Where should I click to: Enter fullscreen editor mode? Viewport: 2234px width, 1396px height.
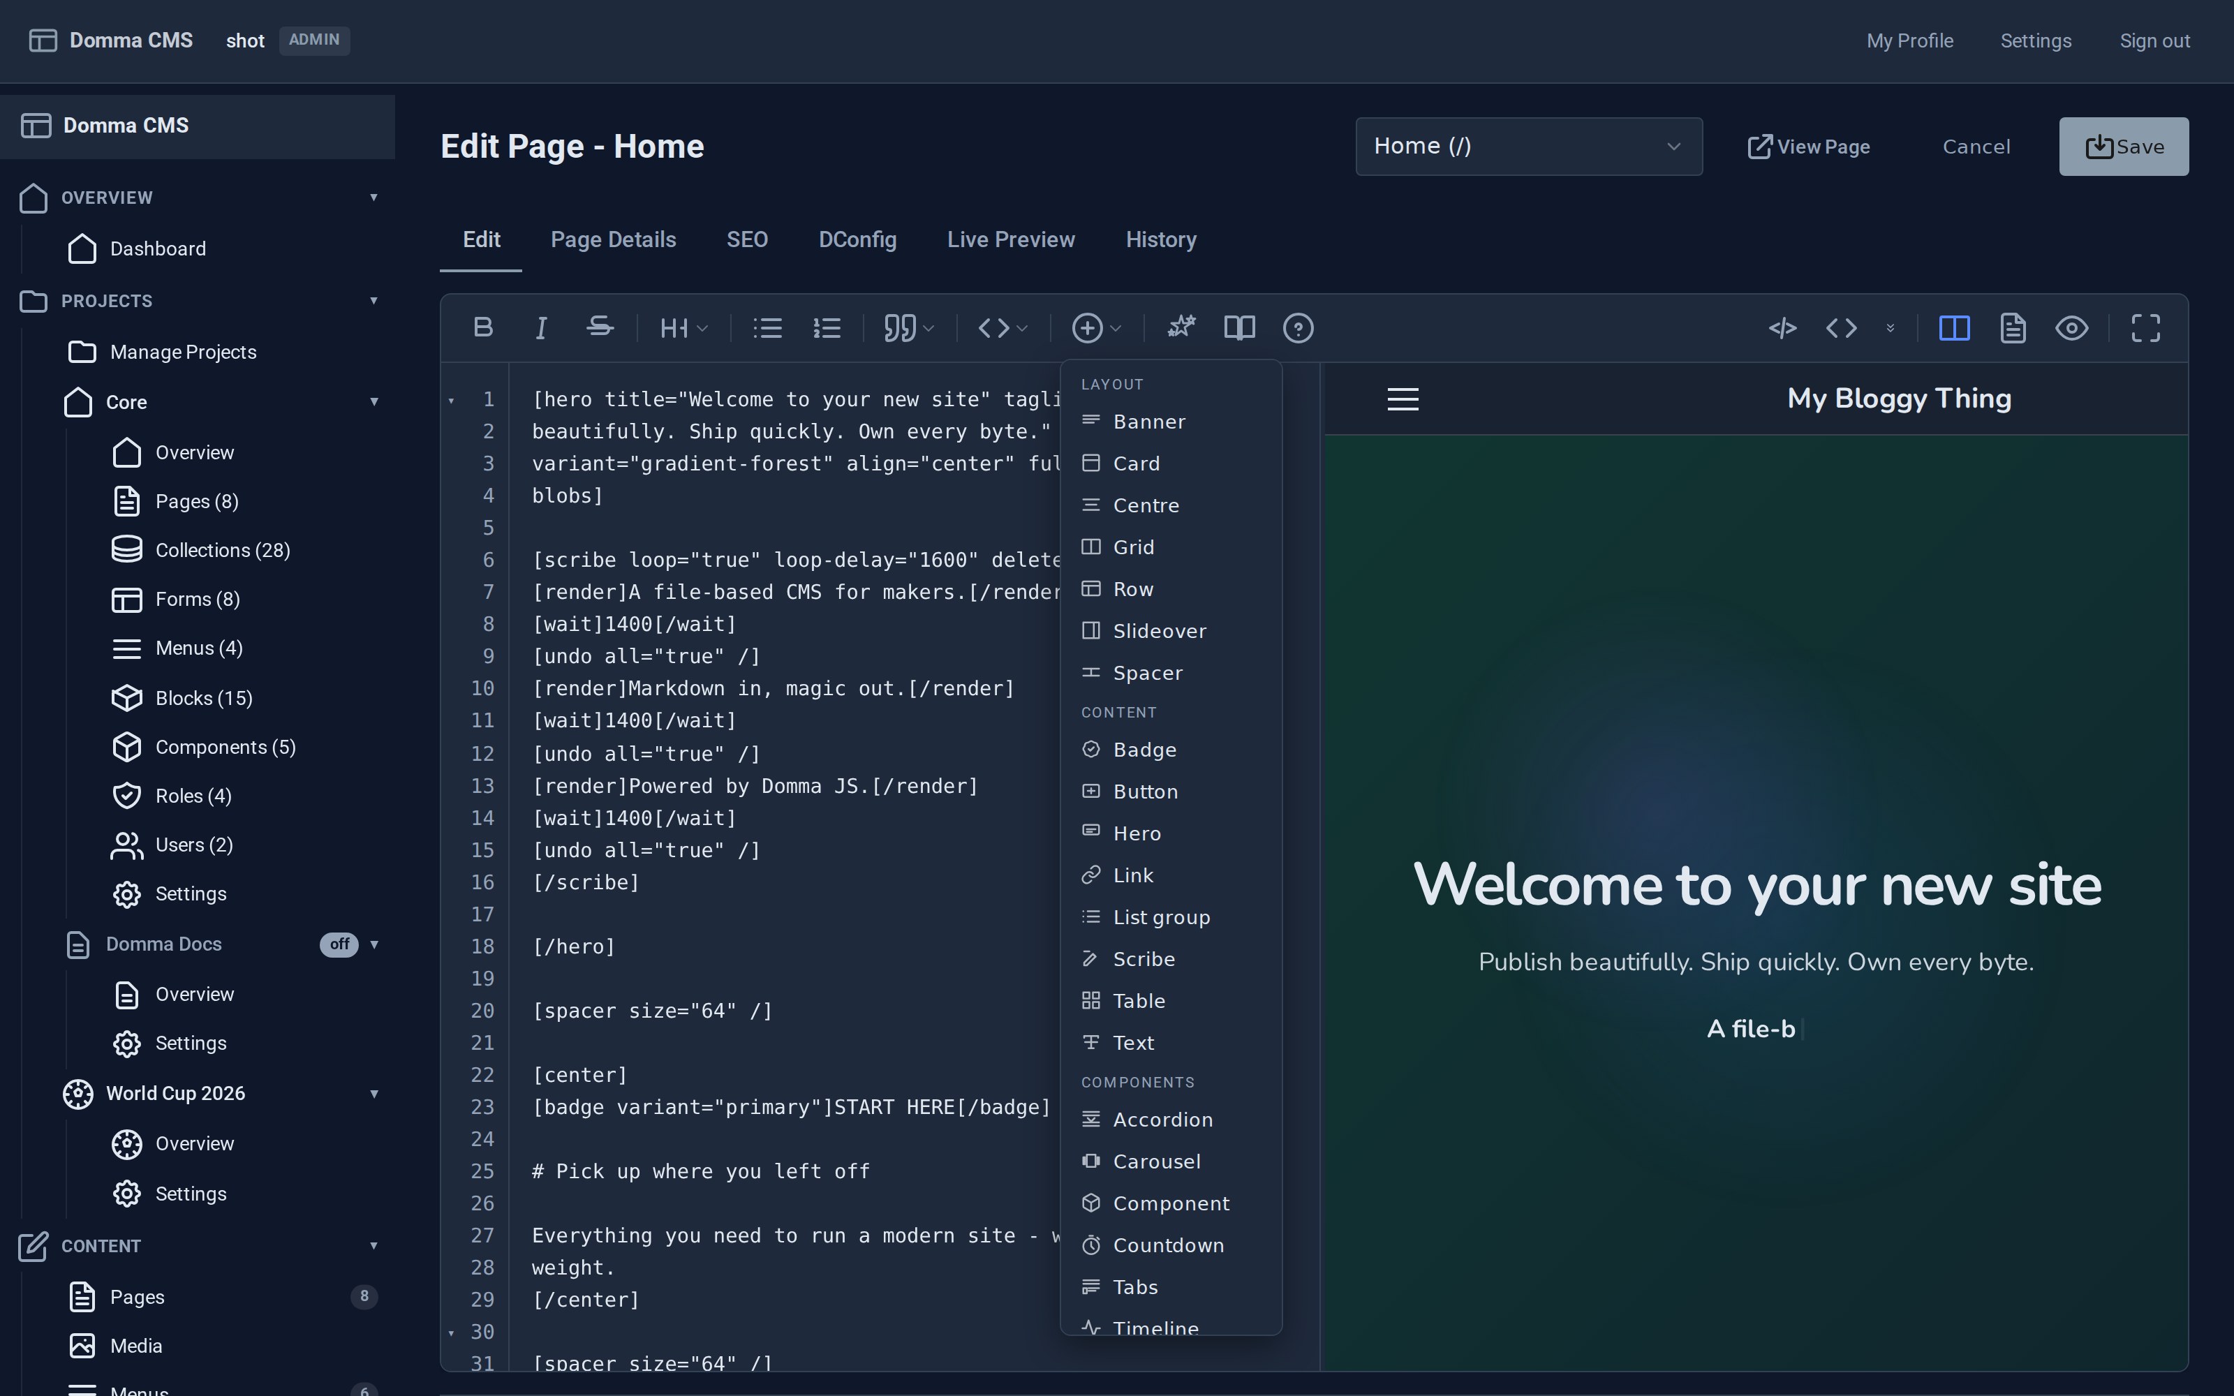pos(2145,328)
